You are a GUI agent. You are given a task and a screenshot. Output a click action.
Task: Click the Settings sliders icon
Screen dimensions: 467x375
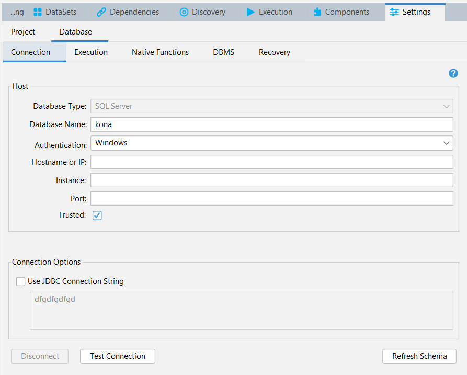click(394, 12)
